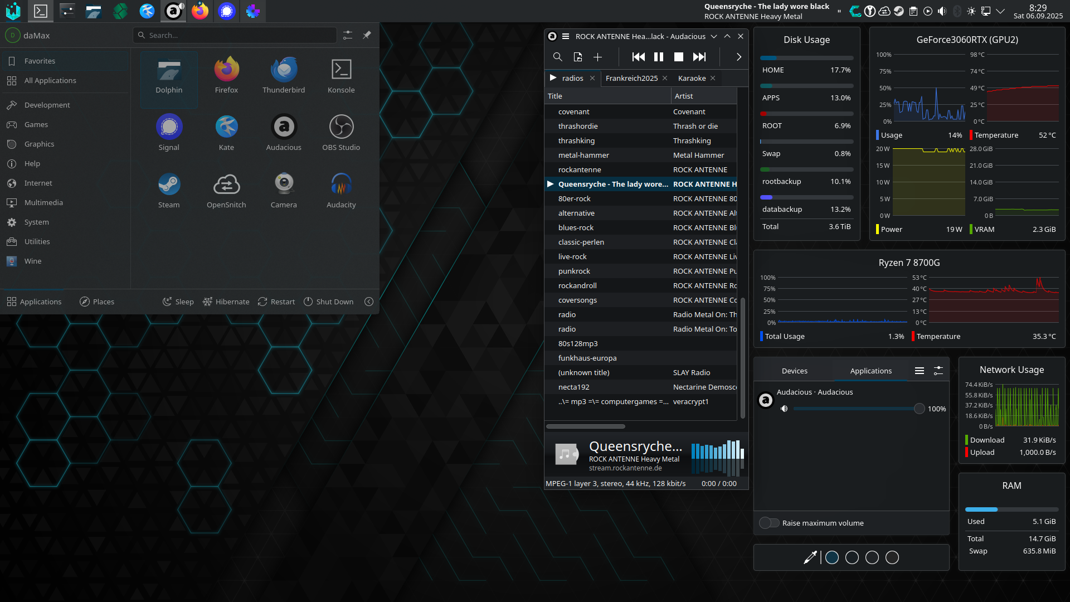Open the Development category
This screenshot has height=602, width=1070.
pyautogui.click(x=66, y=105)
